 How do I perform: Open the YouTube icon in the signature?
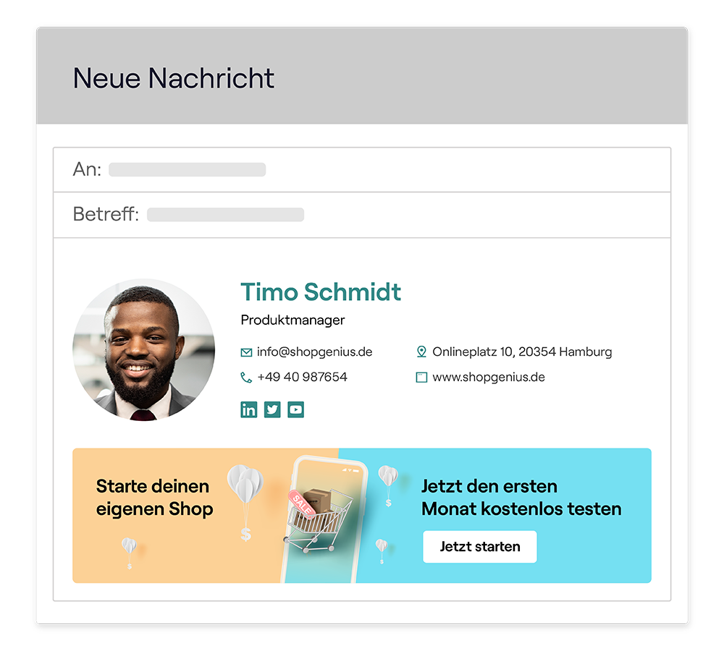pos(295,409)
